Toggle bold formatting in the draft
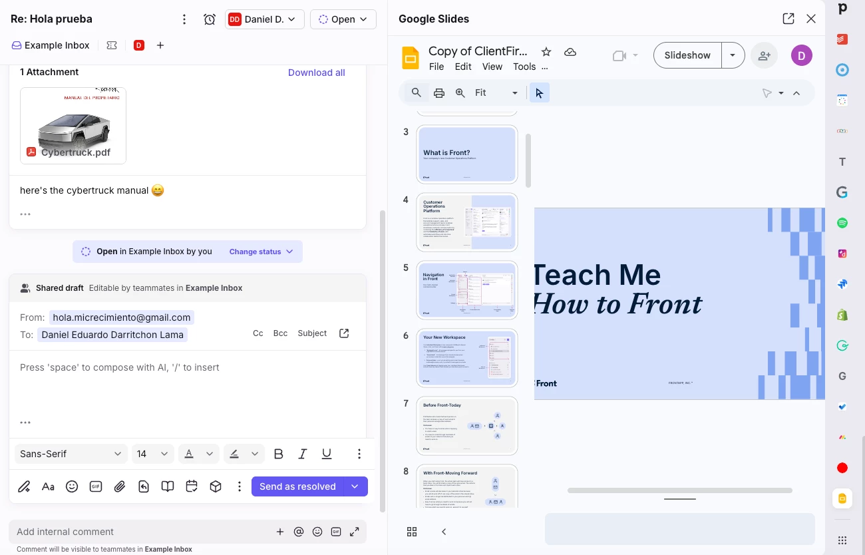865x555 pixels. [x=279, y=454]
